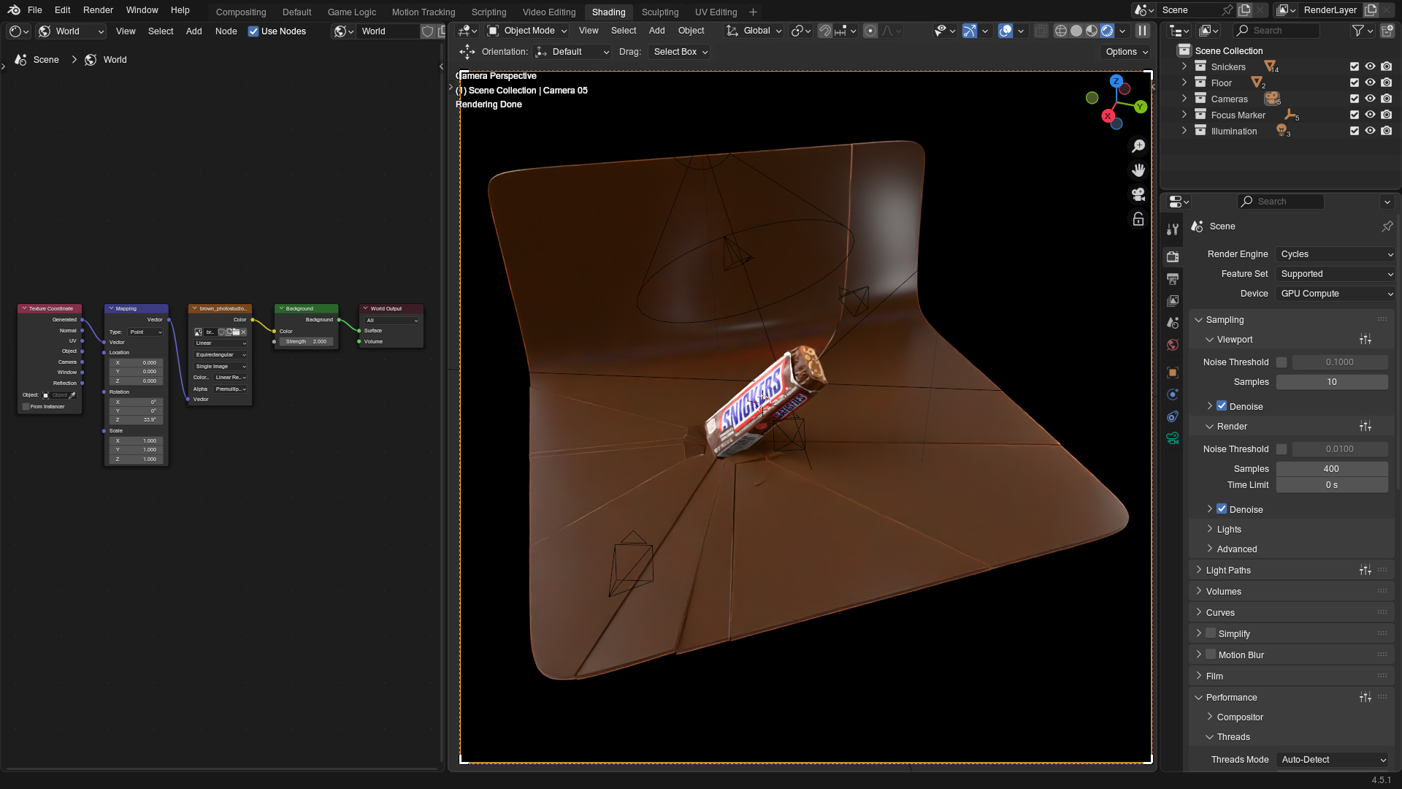The height and width of the screenshot is (789, 1402).
Task: Hide the Snickers collection in viewport
Action: point(1371,66)
